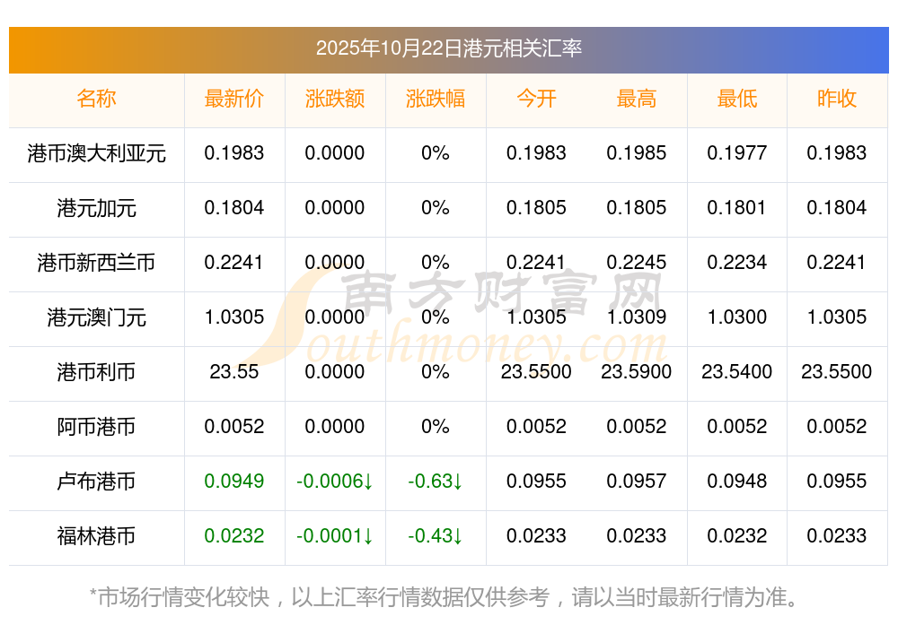Image resolution: width=898 pixels, height=625 pixels.
Task: Select the 名称 column header
Action: [x=96, y=99]
